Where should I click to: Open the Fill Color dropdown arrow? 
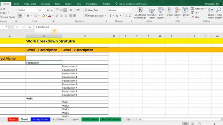pos(46,16)
